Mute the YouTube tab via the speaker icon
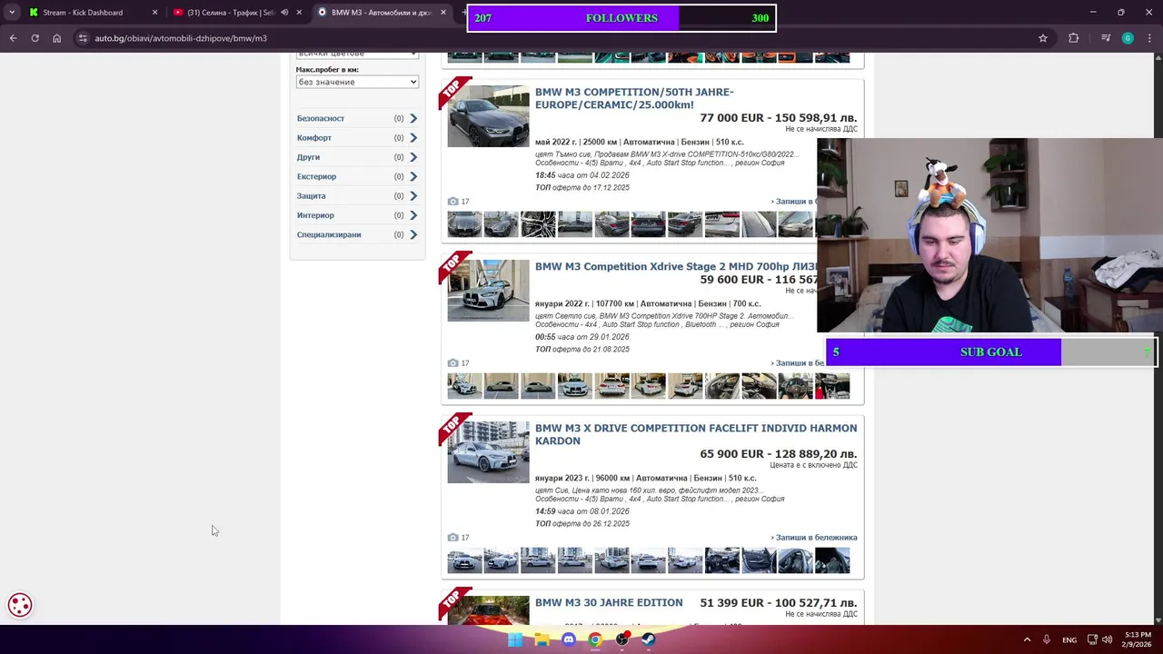1163x654 pixels. [284, 13]
